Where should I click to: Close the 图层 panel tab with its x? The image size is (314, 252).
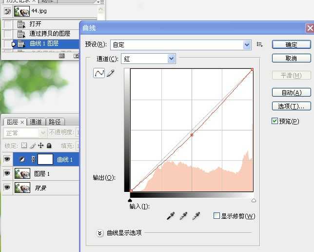[x=22, y=122]
